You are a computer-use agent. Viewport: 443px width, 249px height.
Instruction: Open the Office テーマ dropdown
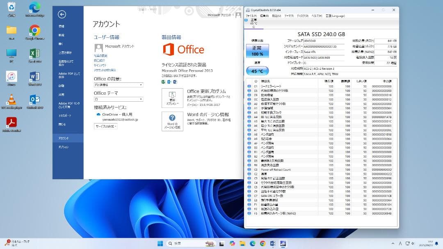coord(119,99)
